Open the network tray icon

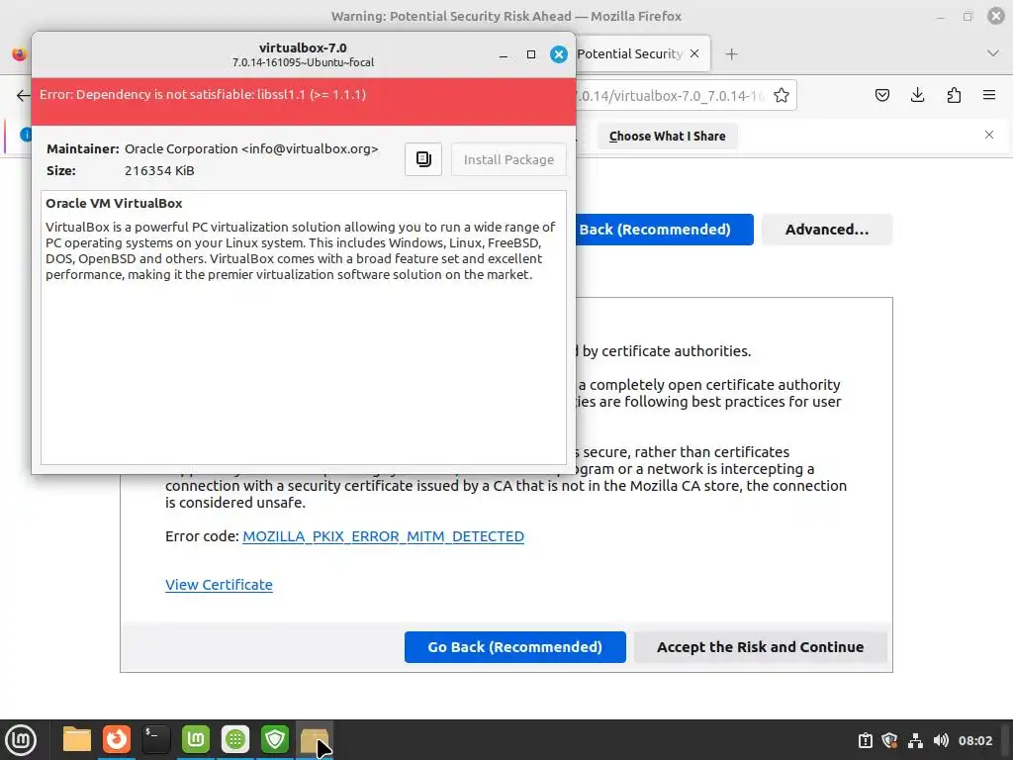tap(915, 740)
